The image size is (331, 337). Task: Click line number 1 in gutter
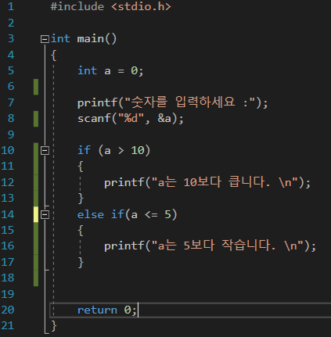11,6
